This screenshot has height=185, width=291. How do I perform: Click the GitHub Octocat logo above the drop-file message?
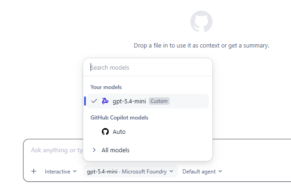201,21
